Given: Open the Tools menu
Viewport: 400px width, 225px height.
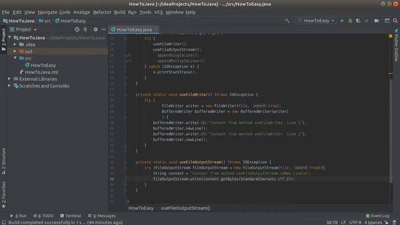Looking at the screenshot, I should [x=145, y=12].
